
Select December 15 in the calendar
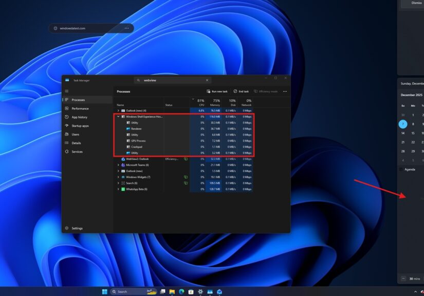[413, 133]
